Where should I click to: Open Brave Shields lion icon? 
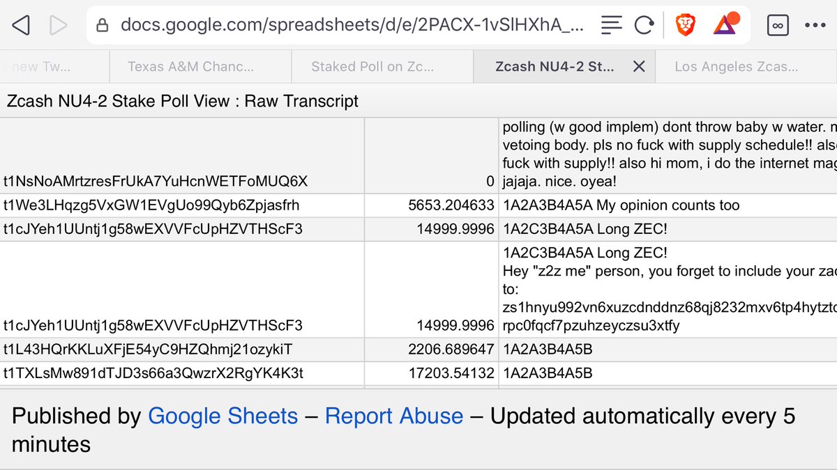686,26
